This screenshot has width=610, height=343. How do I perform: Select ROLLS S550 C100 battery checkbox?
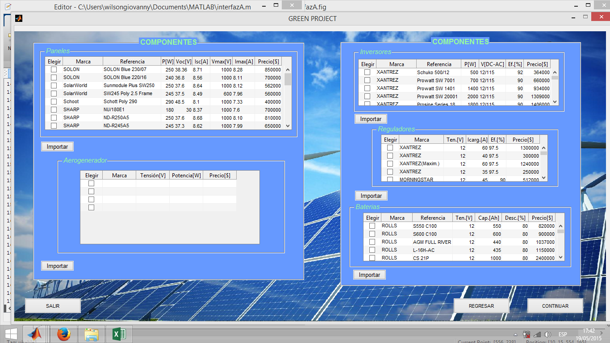(x=372, y=226)
